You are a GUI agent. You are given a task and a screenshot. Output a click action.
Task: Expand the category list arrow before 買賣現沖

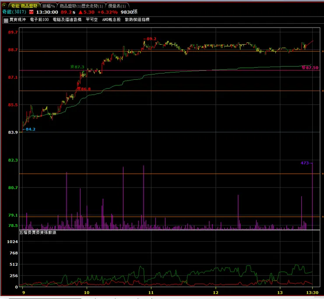[x=6, y=20]
